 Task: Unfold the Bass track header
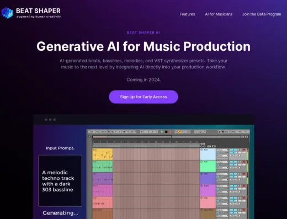point(201,150)
